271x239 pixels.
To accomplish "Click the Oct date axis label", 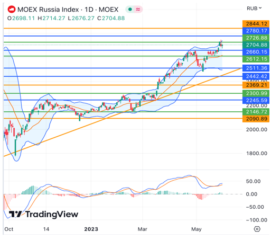I will [x=9, y=229].
